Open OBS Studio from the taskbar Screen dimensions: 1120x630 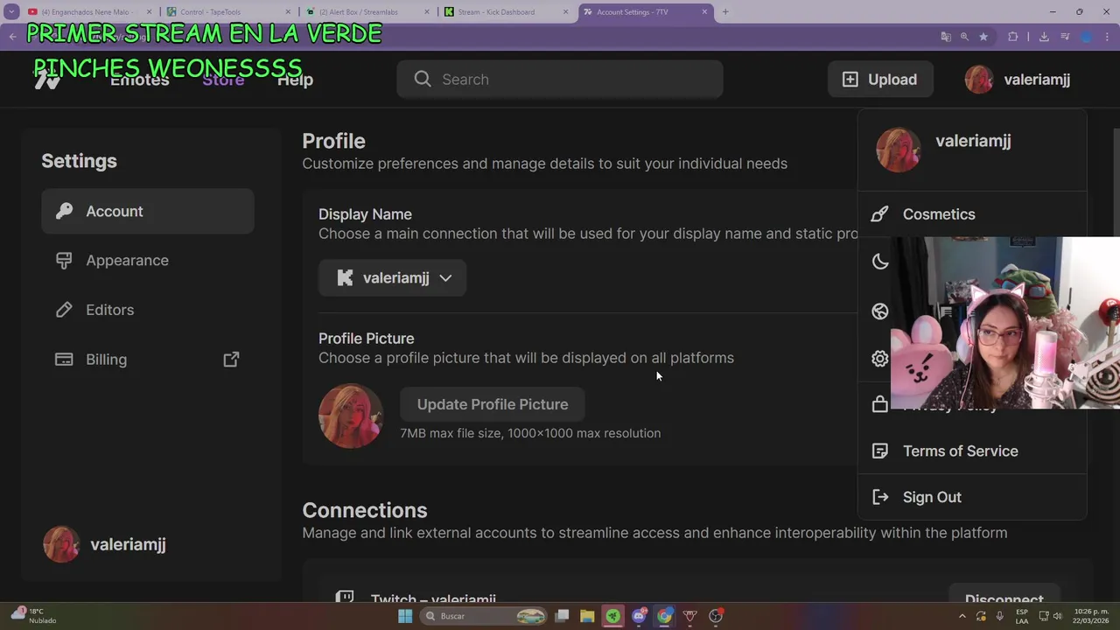coord(716,616)
